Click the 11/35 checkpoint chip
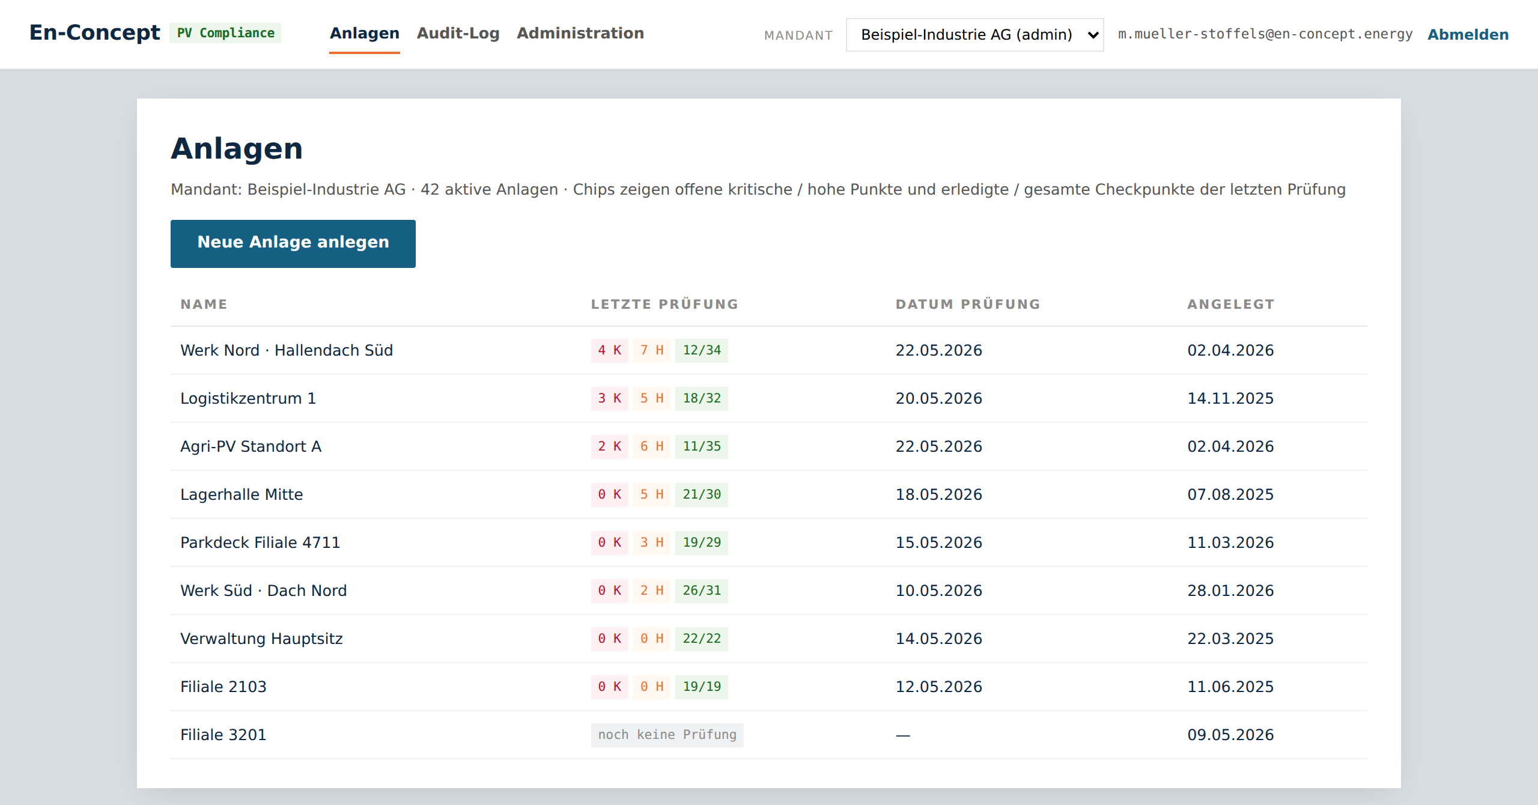 (x=702, y=446)
